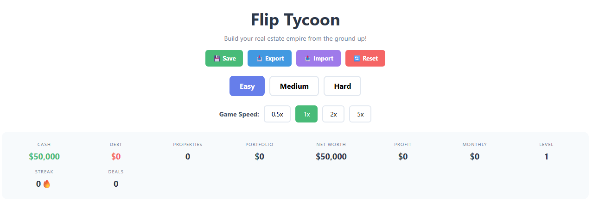Switch difficulty to Medium
The image size is (599, 208).
[294, 86]
